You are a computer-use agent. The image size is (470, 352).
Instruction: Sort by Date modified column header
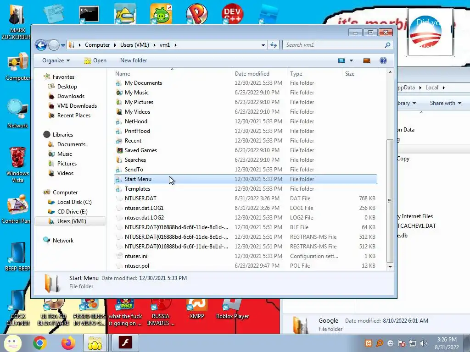pyautogui.click(x=252, y=74)
